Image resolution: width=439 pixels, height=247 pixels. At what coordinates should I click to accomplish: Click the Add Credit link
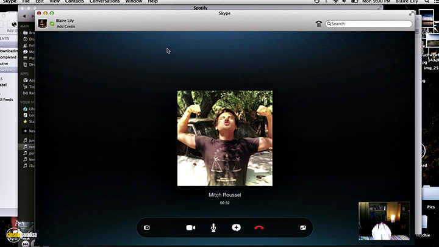tap(66, 26)
